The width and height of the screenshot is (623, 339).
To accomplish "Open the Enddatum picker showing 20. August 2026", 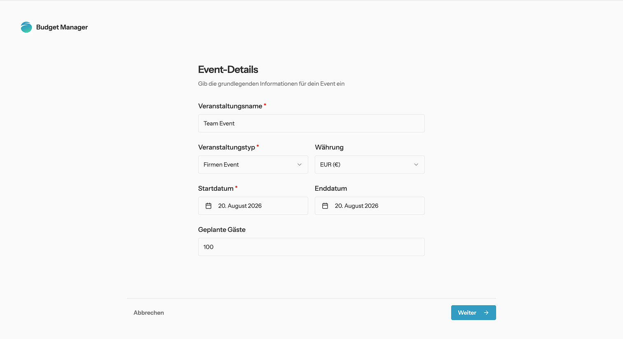I will [x=370, y=206].
